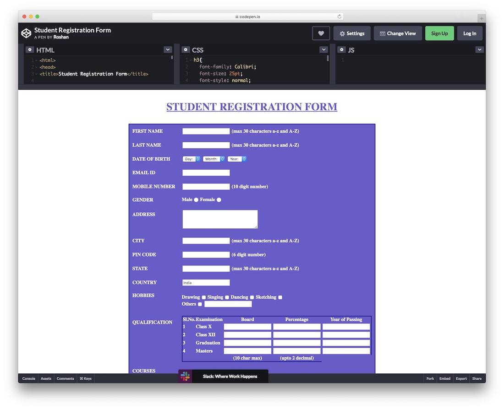Fork this pen
Screen dimensions: 504x409
click(x=430, y=378)
